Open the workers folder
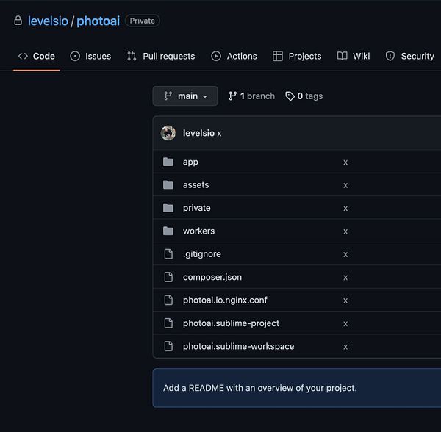441x432 pixels. pos(198,231)
